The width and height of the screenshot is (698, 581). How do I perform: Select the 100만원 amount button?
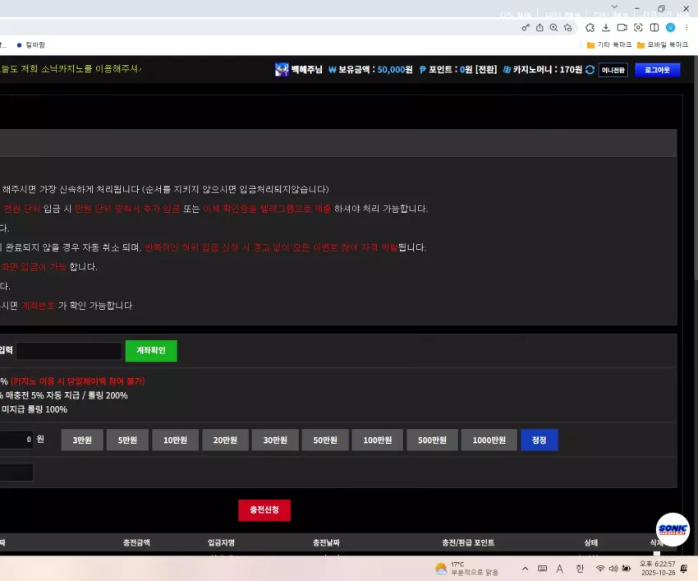pyautogui.click(x=378, y=440)
